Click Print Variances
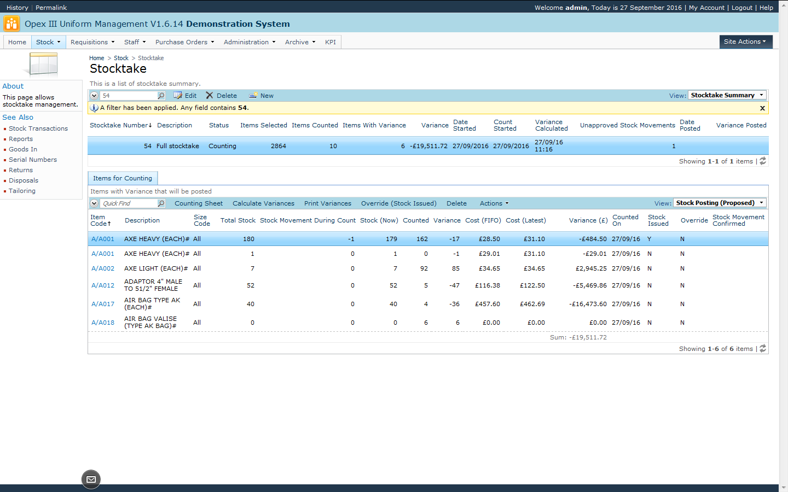Viewport: 788px width, 492px height. pos(328,203)
